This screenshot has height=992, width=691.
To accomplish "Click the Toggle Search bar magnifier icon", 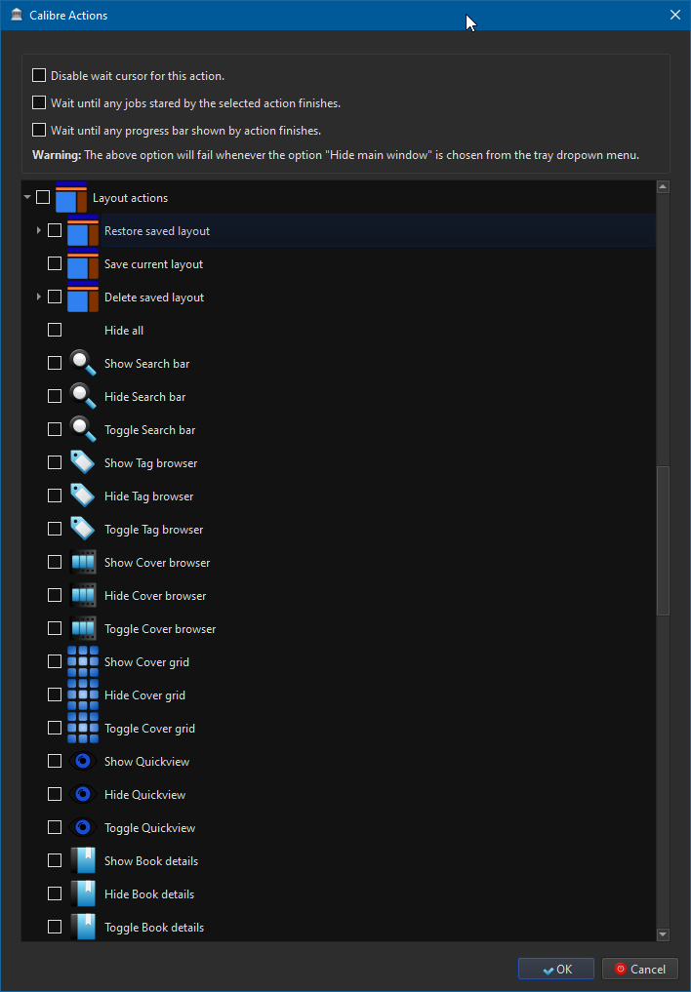I will tap(83, 429).
